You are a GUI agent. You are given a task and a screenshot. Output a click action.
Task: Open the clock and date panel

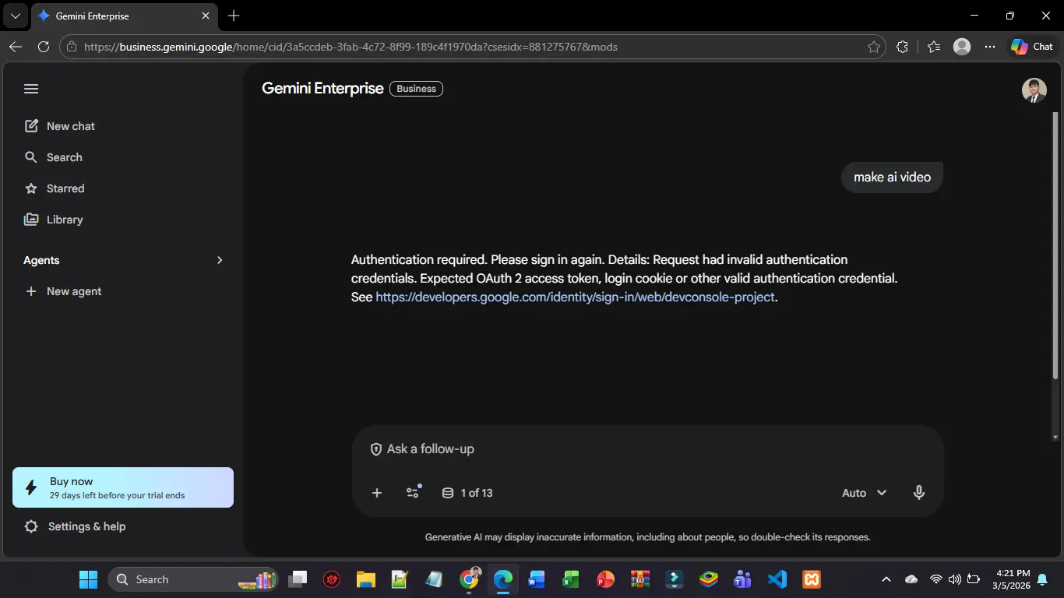[1013, 579]
